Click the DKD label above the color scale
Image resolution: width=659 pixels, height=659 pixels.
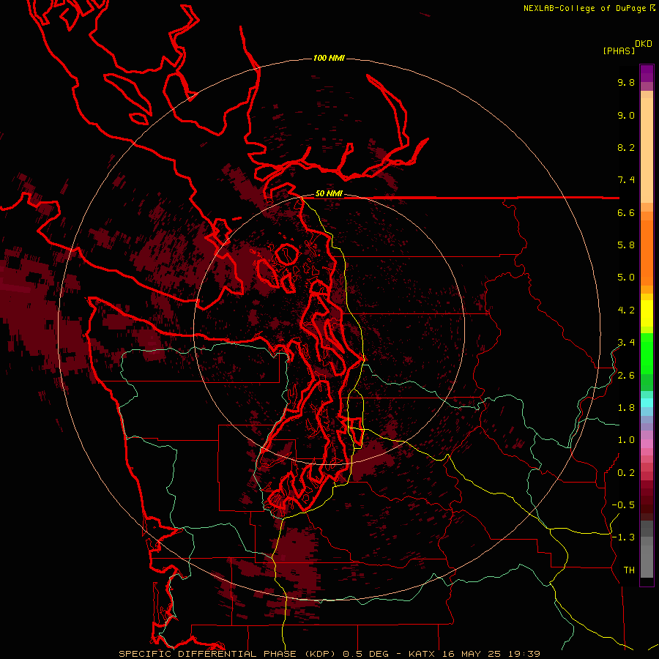tap(643, 44)
